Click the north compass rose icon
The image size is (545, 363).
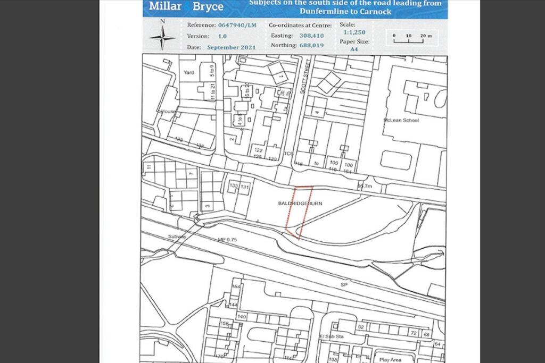(162, 37)
